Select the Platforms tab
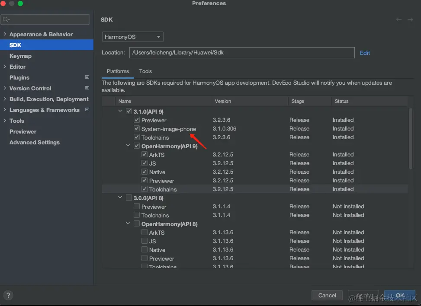This screenshot has height=306, width=421. 118,71
